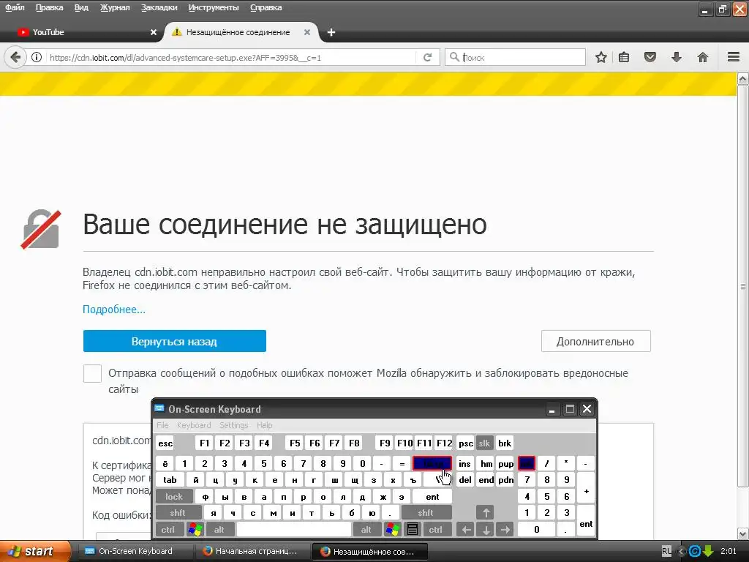The image size is (749, 562).
Task: Click Вернуться назад button
Action: click(x=174, y=341)
